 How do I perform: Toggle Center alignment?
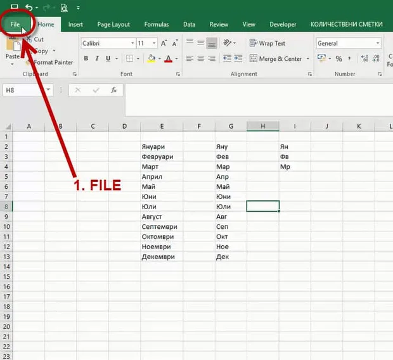point(200,59)
